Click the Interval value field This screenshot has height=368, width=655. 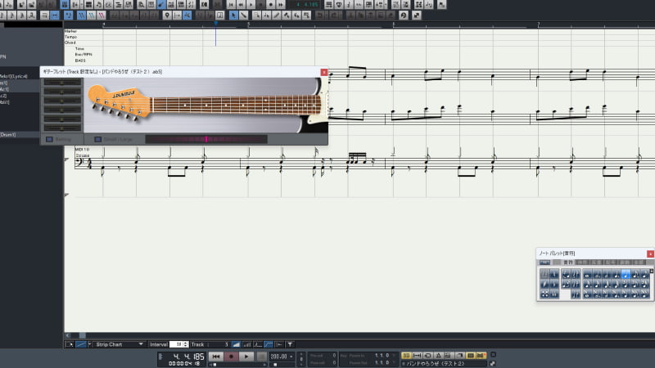point(174,344)
